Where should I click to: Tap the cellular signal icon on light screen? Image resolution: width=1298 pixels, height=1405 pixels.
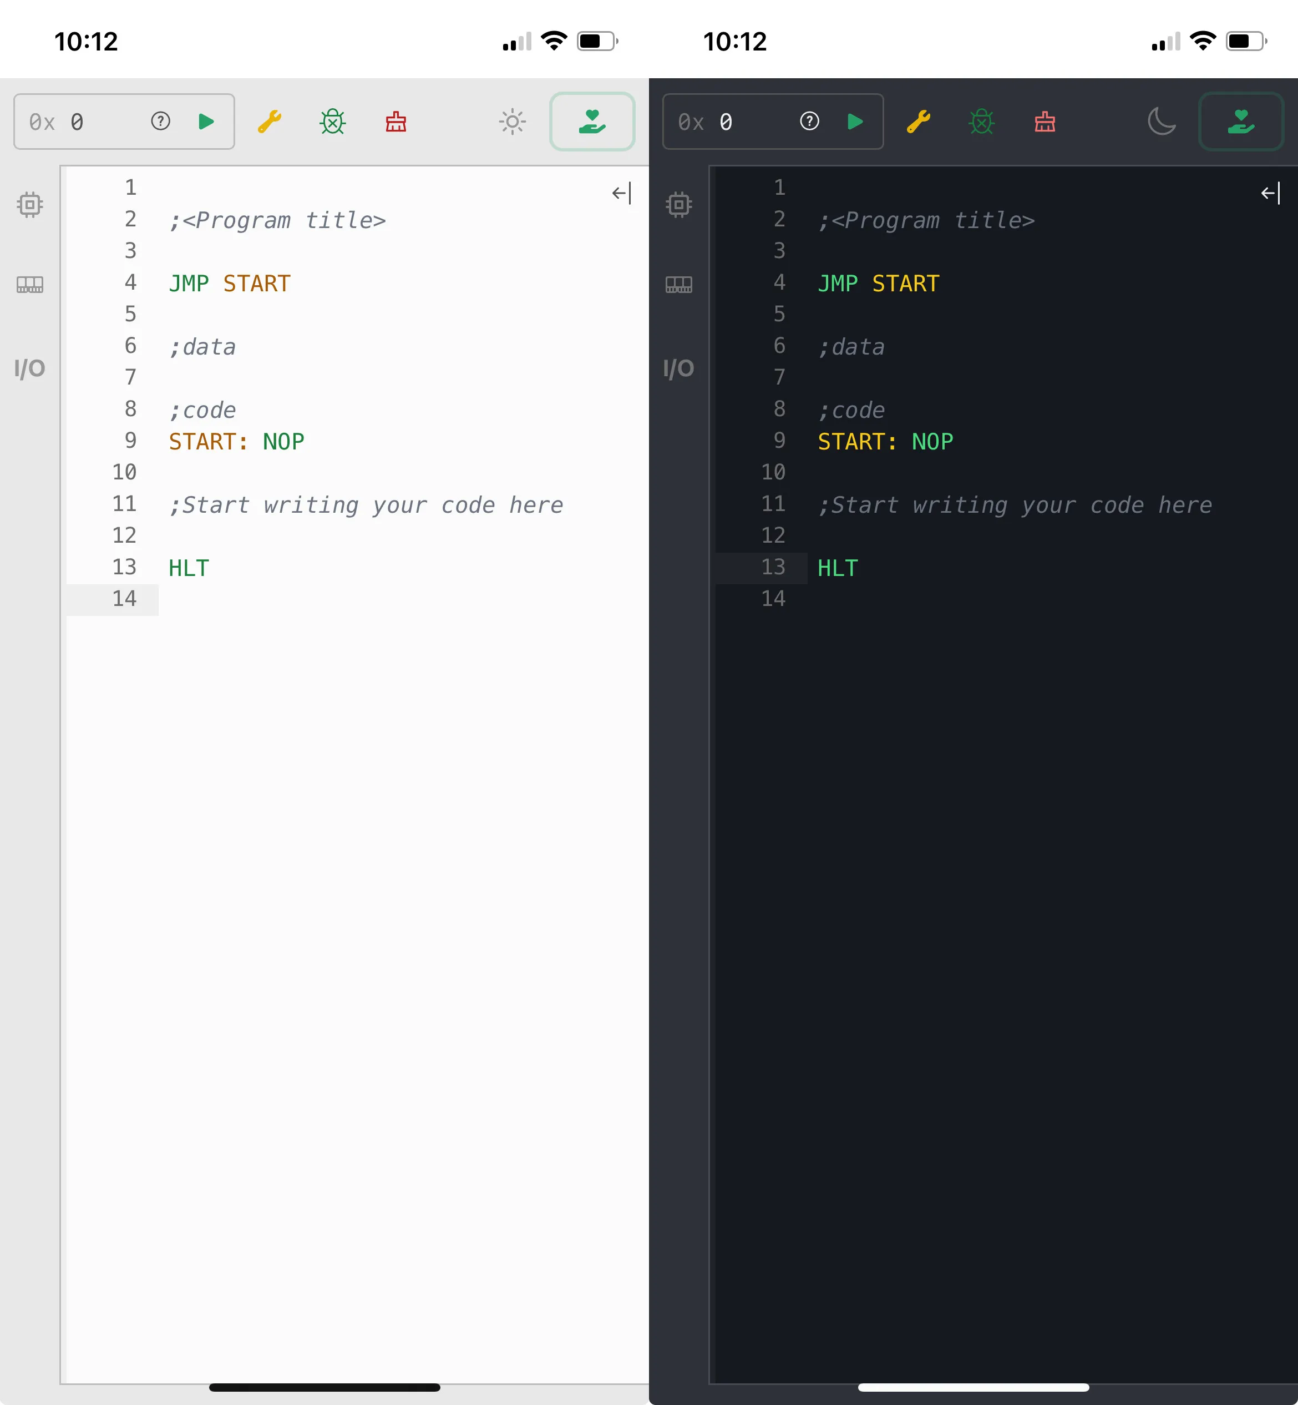click(517, 42)
